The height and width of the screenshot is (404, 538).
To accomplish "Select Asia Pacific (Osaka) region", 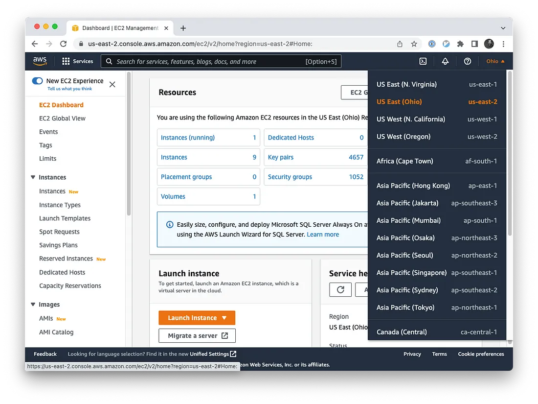I will click(x=437, y=238).
